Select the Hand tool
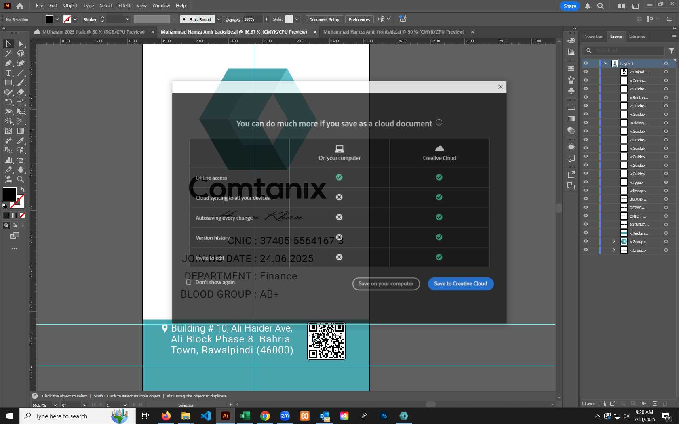The image size is (679, 424). tap(21, 170)
